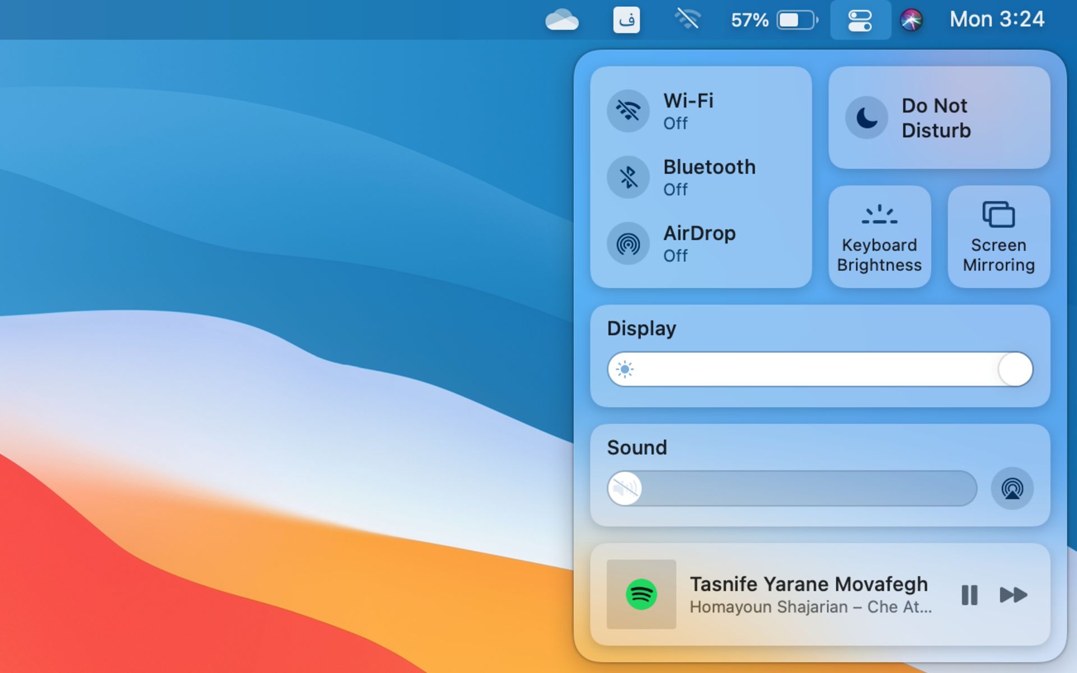
Task: Close Control Center via menu bar icon
Action: [x=860, y=20]
